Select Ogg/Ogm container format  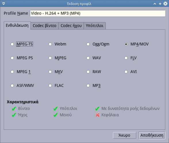pos(98,44)
